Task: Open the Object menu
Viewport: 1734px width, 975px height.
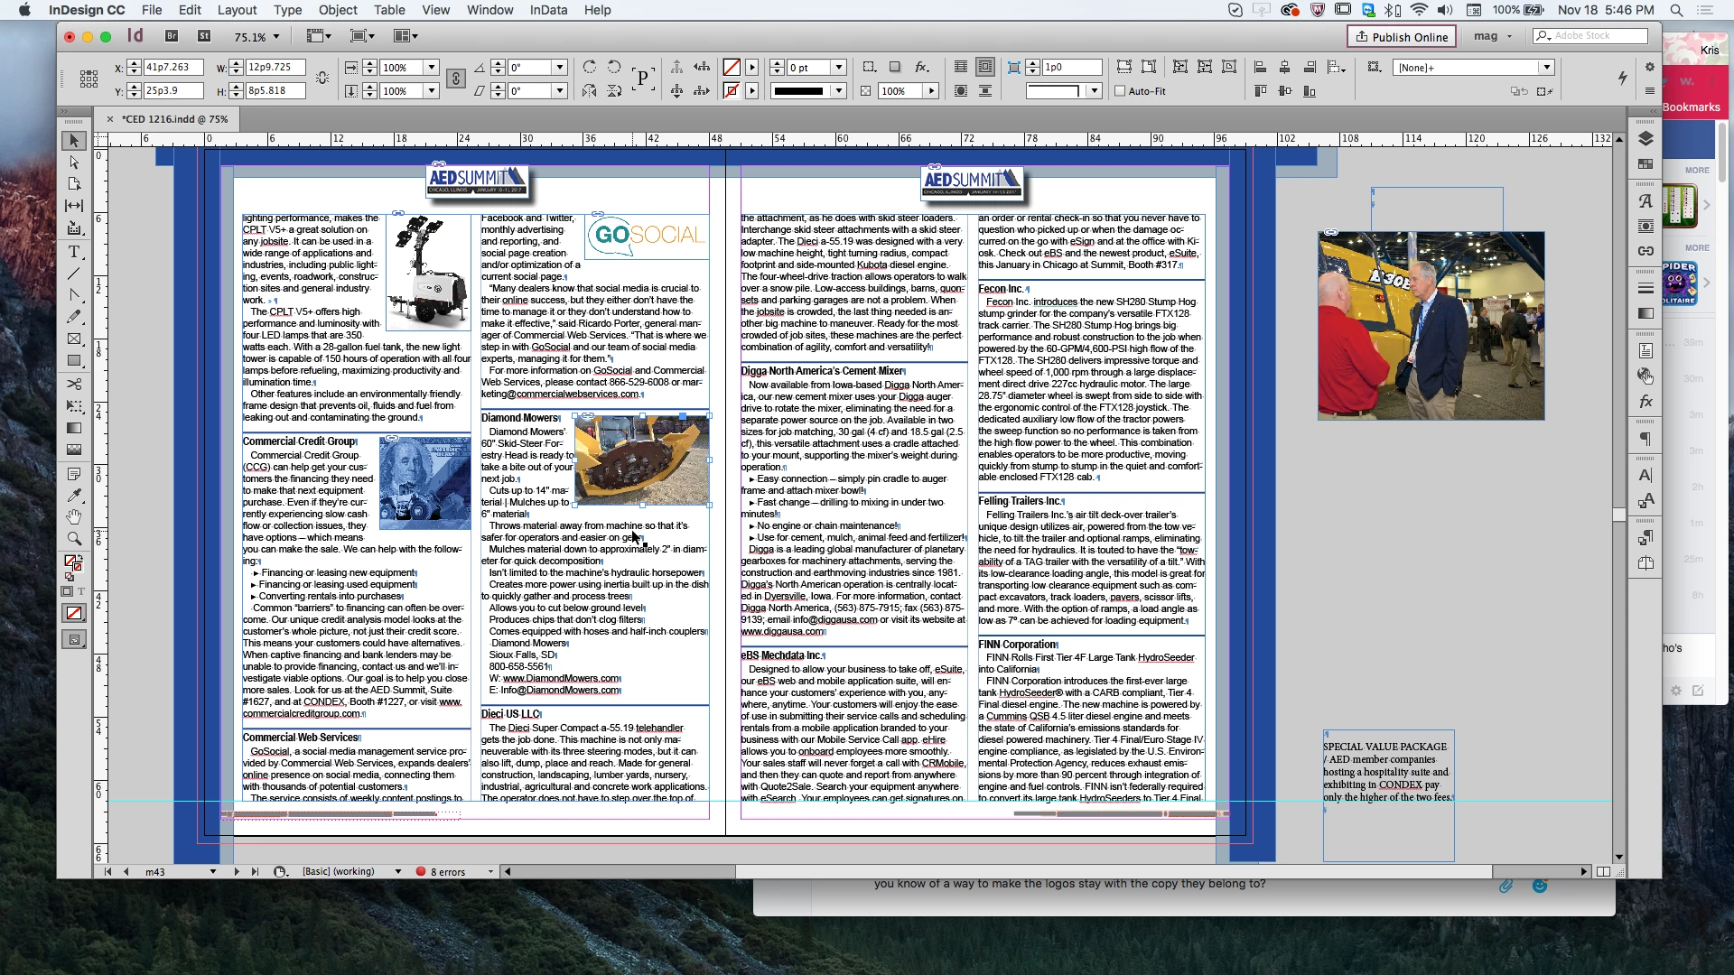Action: (337, 10)
